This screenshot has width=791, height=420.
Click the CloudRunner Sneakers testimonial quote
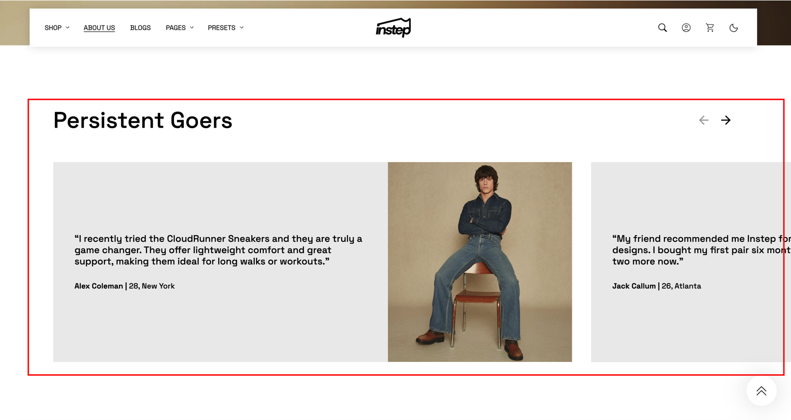(x=218, y=250)
